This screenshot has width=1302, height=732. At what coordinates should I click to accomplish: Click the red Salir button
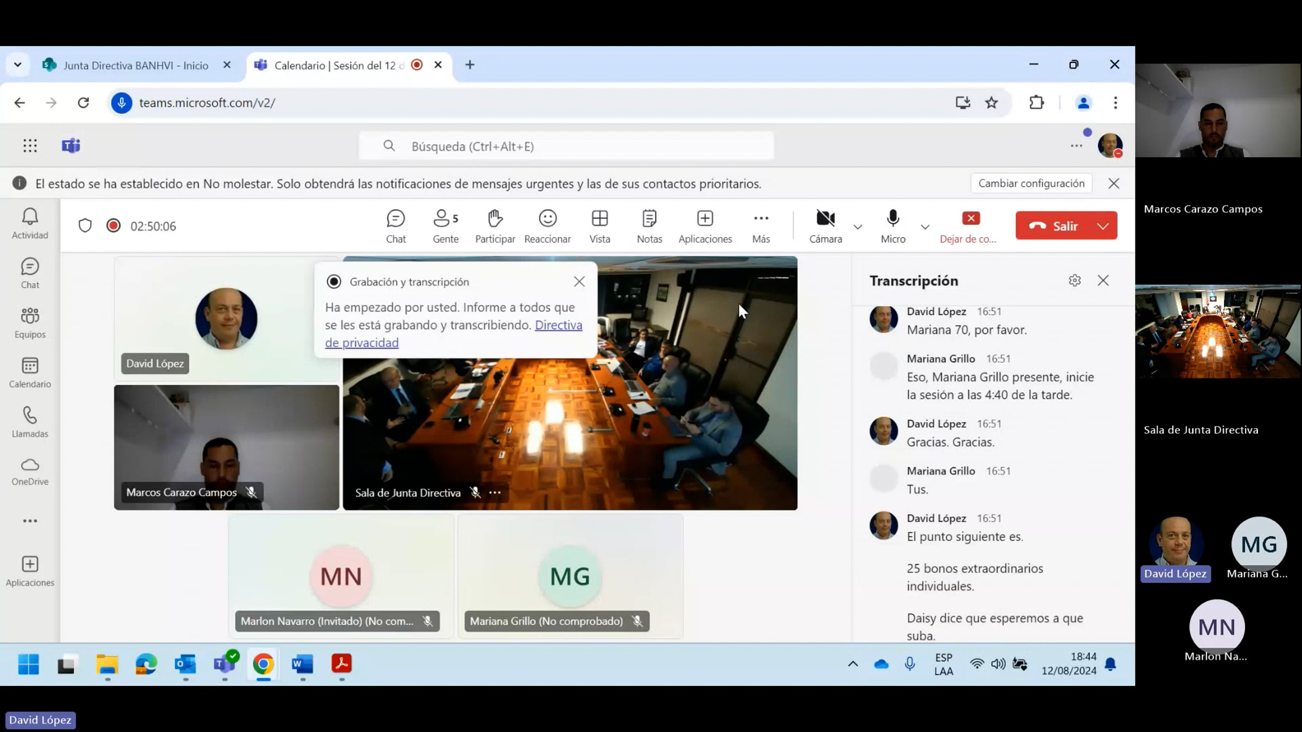(x=1054, y=226)
